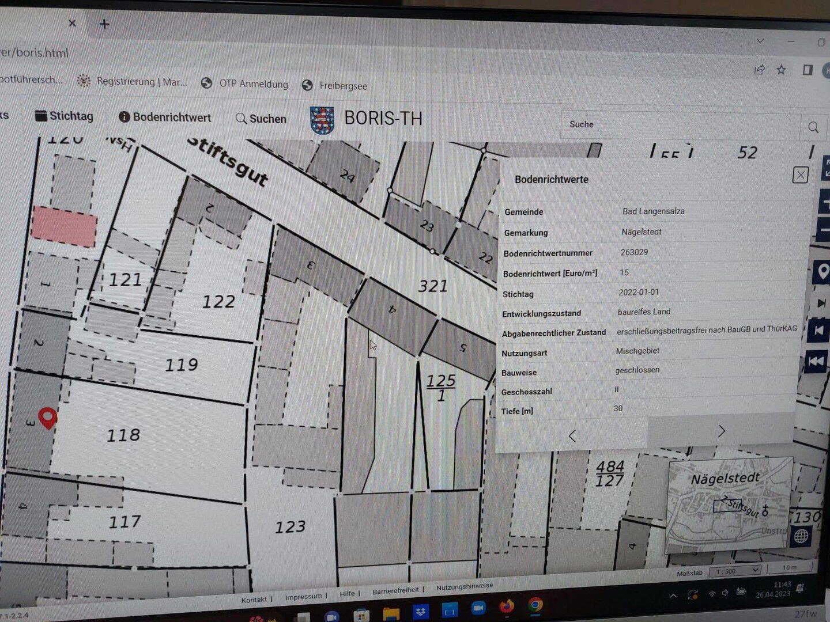The height and width of the screenshot is (622, 830).
Task: Click parcel number 122 on the map
Action: coord(218,301)
